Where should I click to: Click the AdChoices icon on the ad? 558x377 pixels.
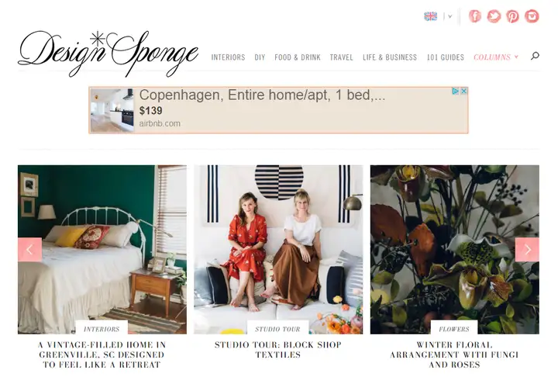click(x=455, y=92)
